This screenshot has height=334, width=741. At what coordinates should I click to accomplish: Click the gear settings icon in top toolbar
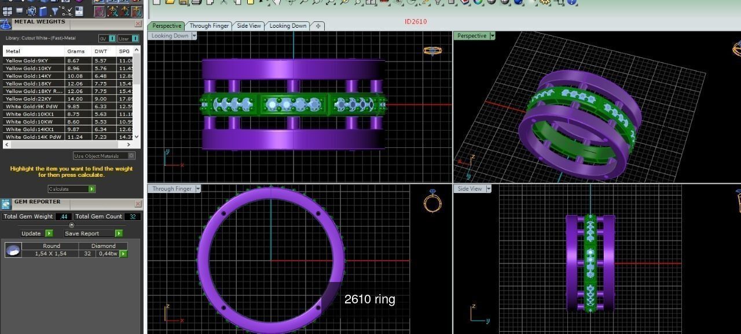coord(545,2)
